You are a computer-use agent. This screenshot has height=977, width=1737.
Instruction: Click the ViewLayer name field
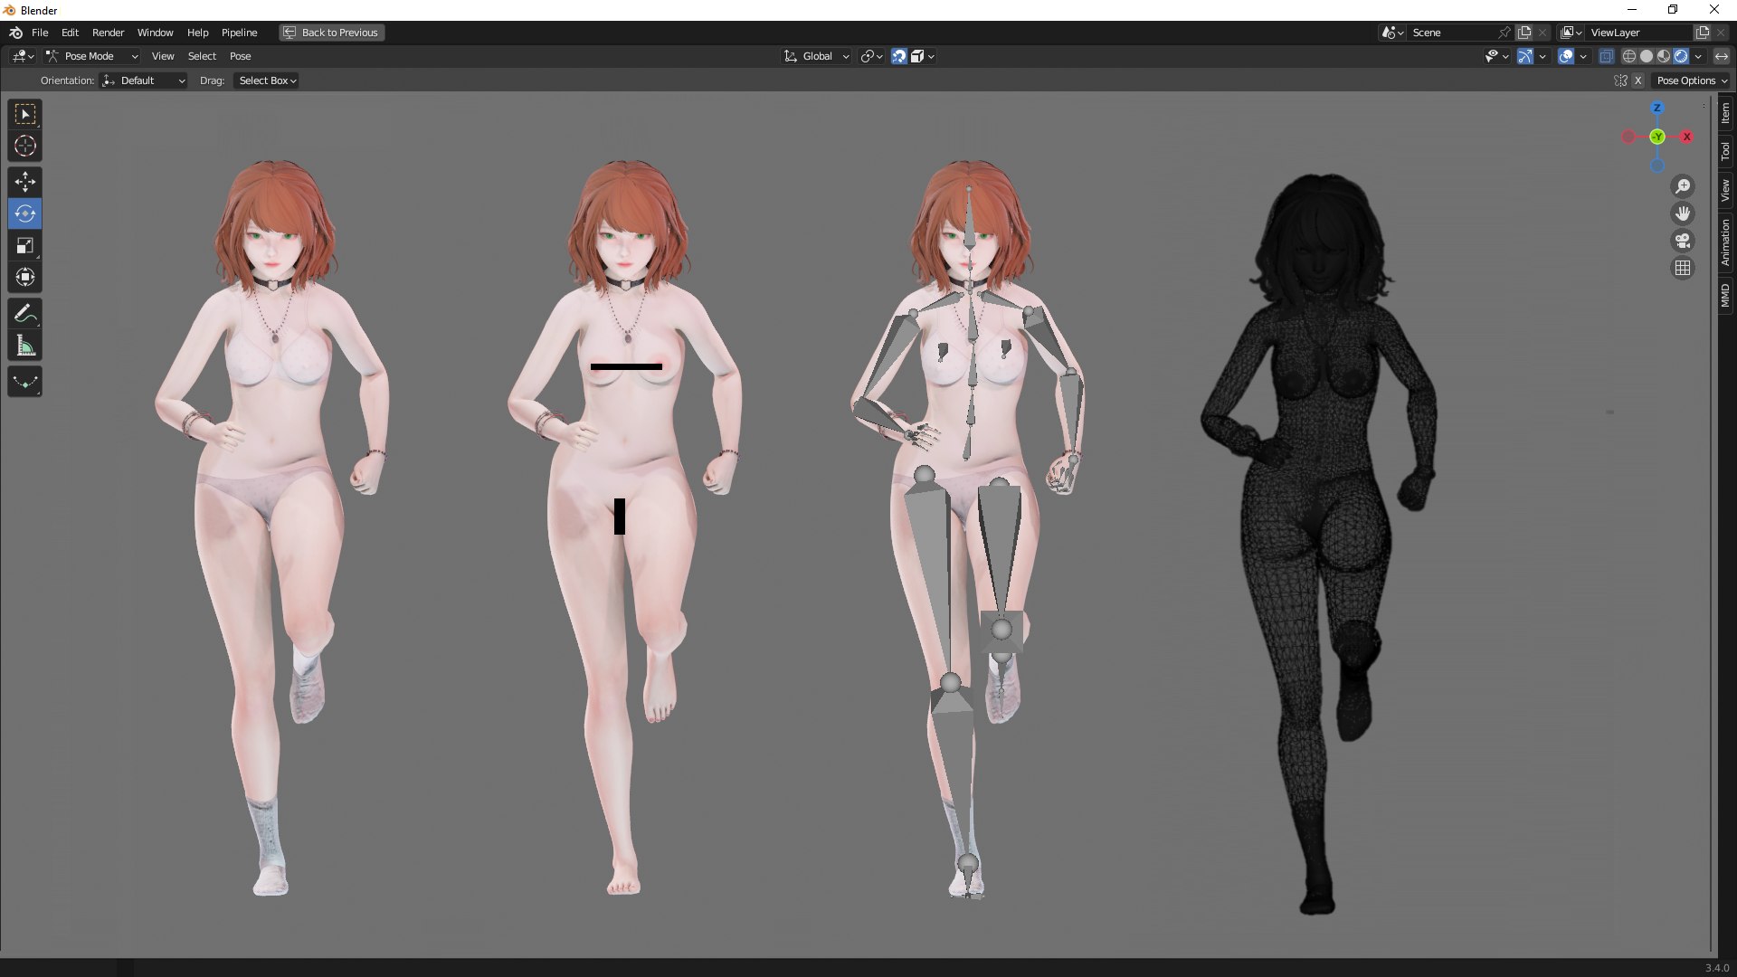tap(1639, 33)
